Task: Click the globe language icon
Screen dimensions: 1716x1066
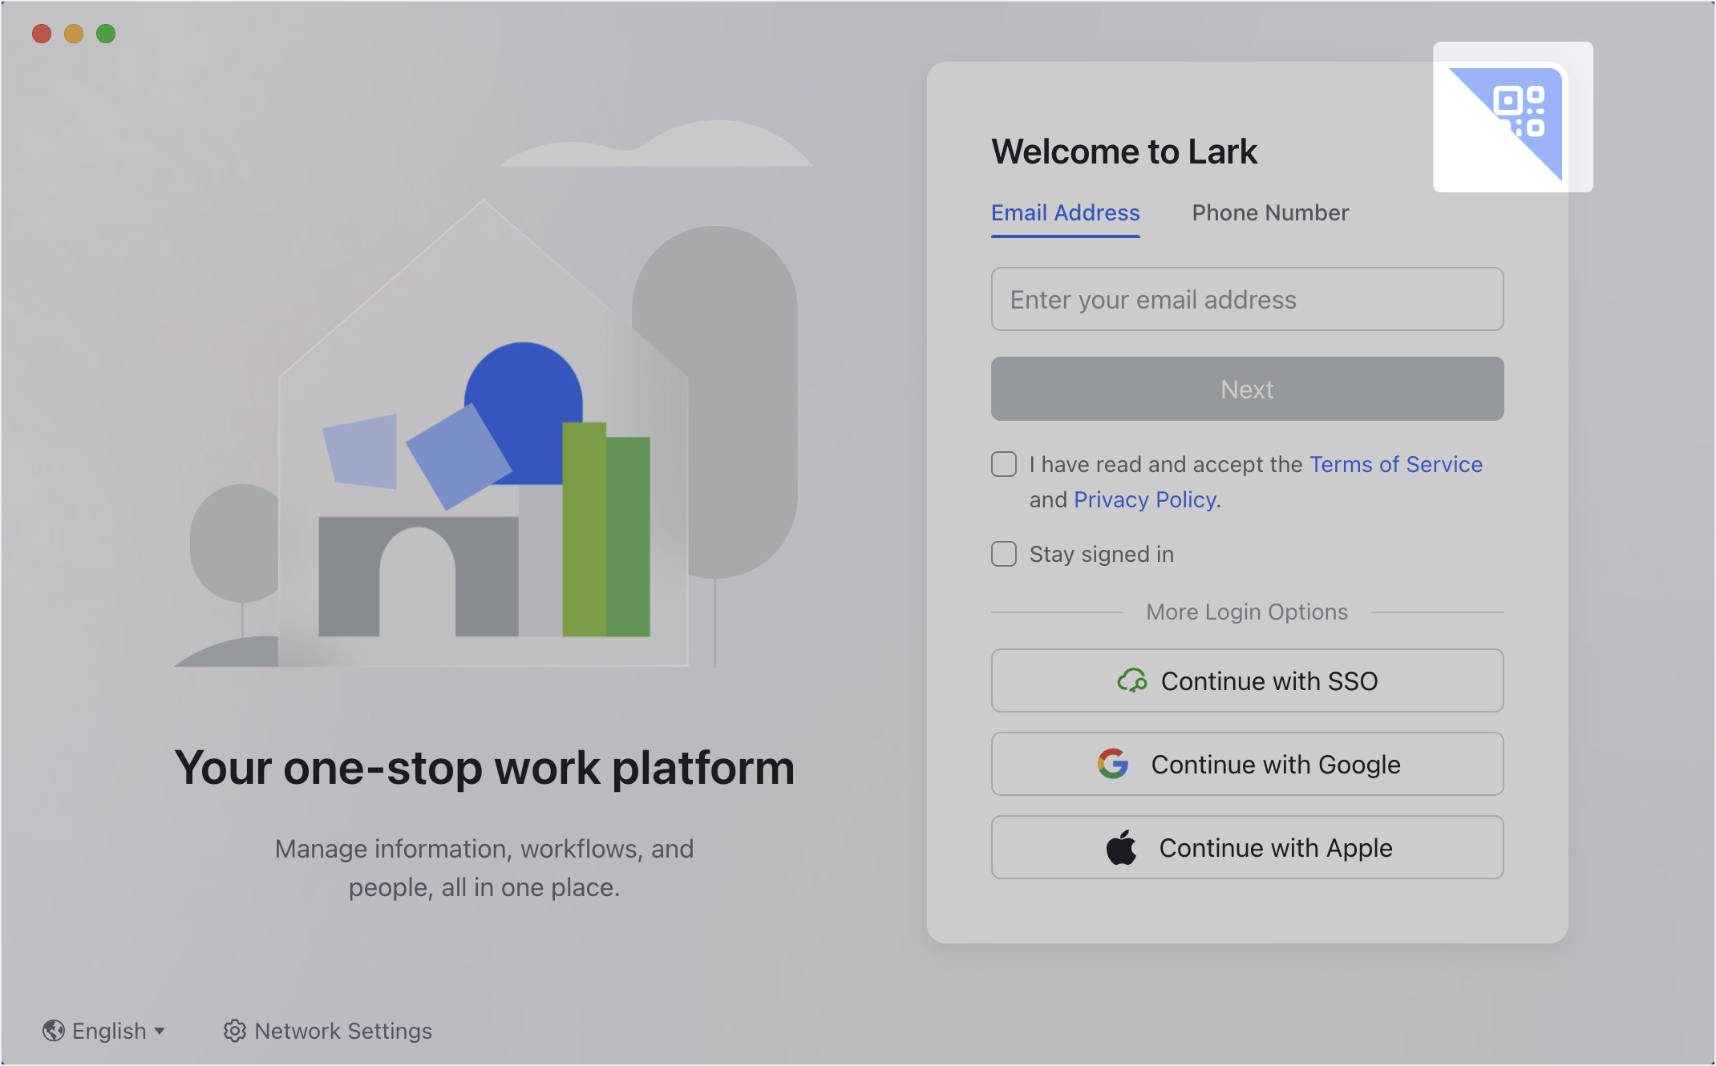Action: pos(54,1031)
